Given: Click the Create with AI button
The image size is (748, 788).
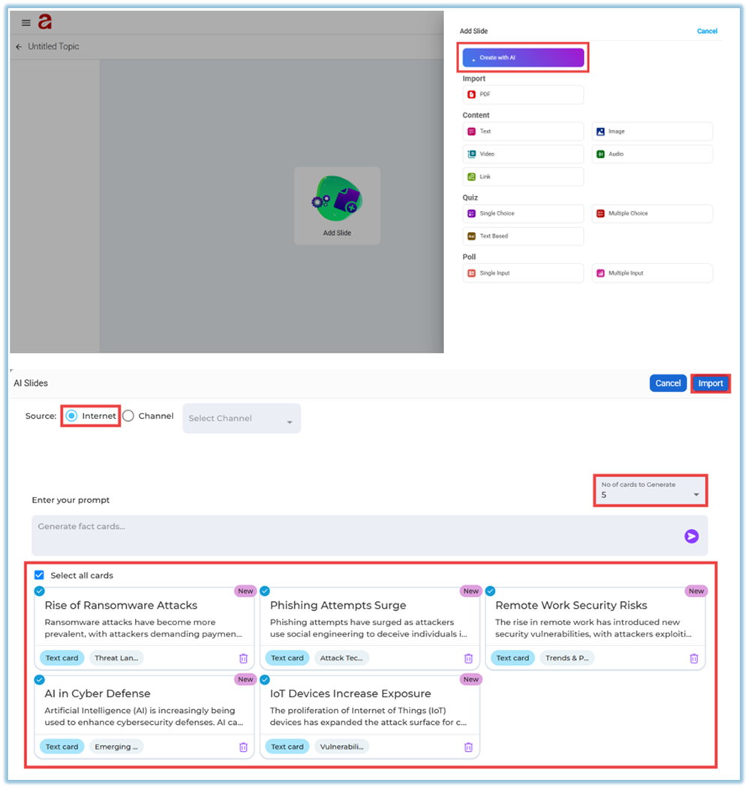Looking at the screenshot, I should tap(523, 58).
